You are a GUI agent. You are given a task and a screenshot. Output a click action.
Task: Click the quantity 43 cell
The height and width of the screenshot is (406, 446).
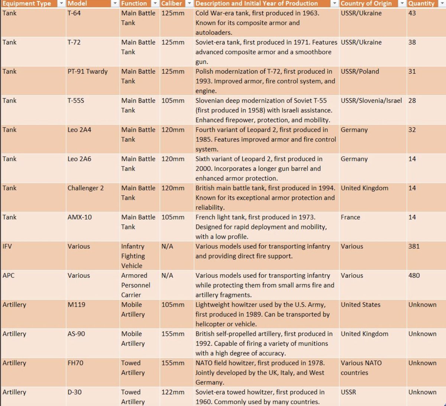click(426, 23)
